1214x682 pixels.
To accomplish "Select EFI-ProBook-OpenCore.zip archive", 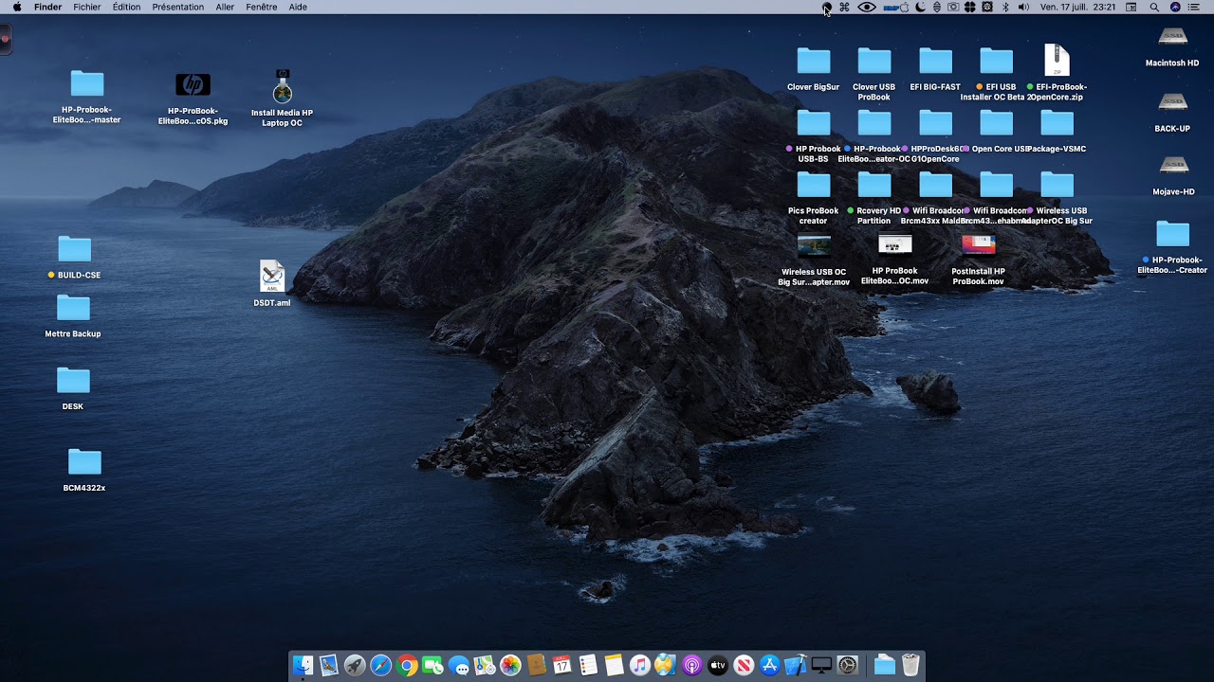I will pos(1057,61).
